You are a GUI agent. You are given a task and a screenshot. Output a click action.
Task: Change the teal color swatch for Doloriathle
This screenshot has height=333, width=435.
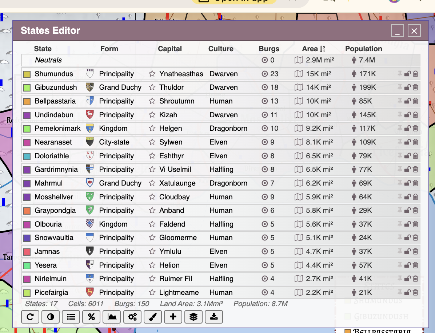[27, 156]
